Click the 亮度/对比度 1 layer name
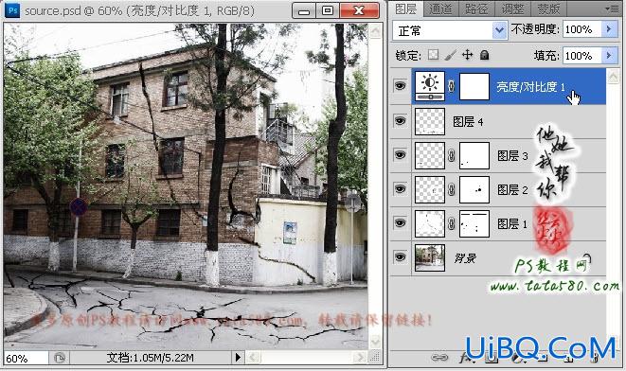626x371 pixels. coord(531,86)
